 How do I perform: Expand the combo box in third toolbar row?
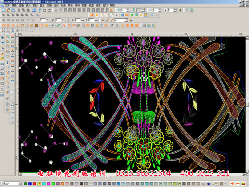coord(126,20)
